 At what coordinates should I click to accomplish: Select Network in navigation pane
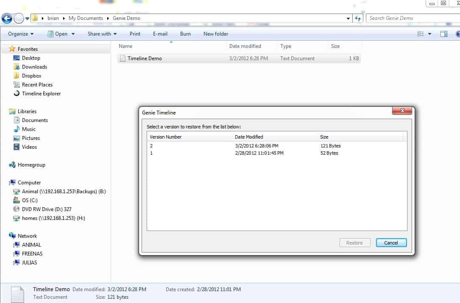click(x=27, y=236)
